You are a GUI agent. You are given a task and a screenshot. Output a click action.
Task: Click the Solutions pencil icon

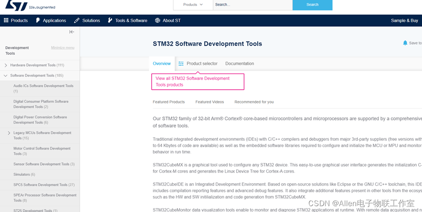click(77, 20)
